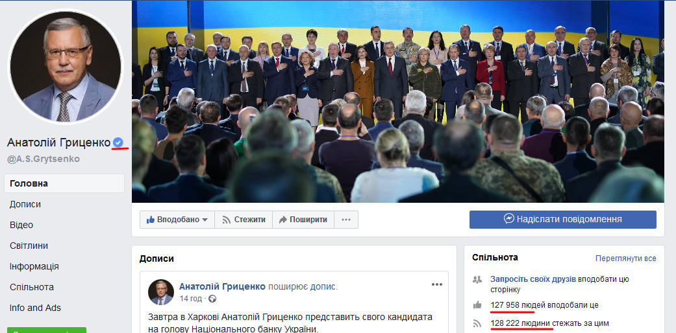
Task: Click the Переглянути все link
Action: coord(626,258)
